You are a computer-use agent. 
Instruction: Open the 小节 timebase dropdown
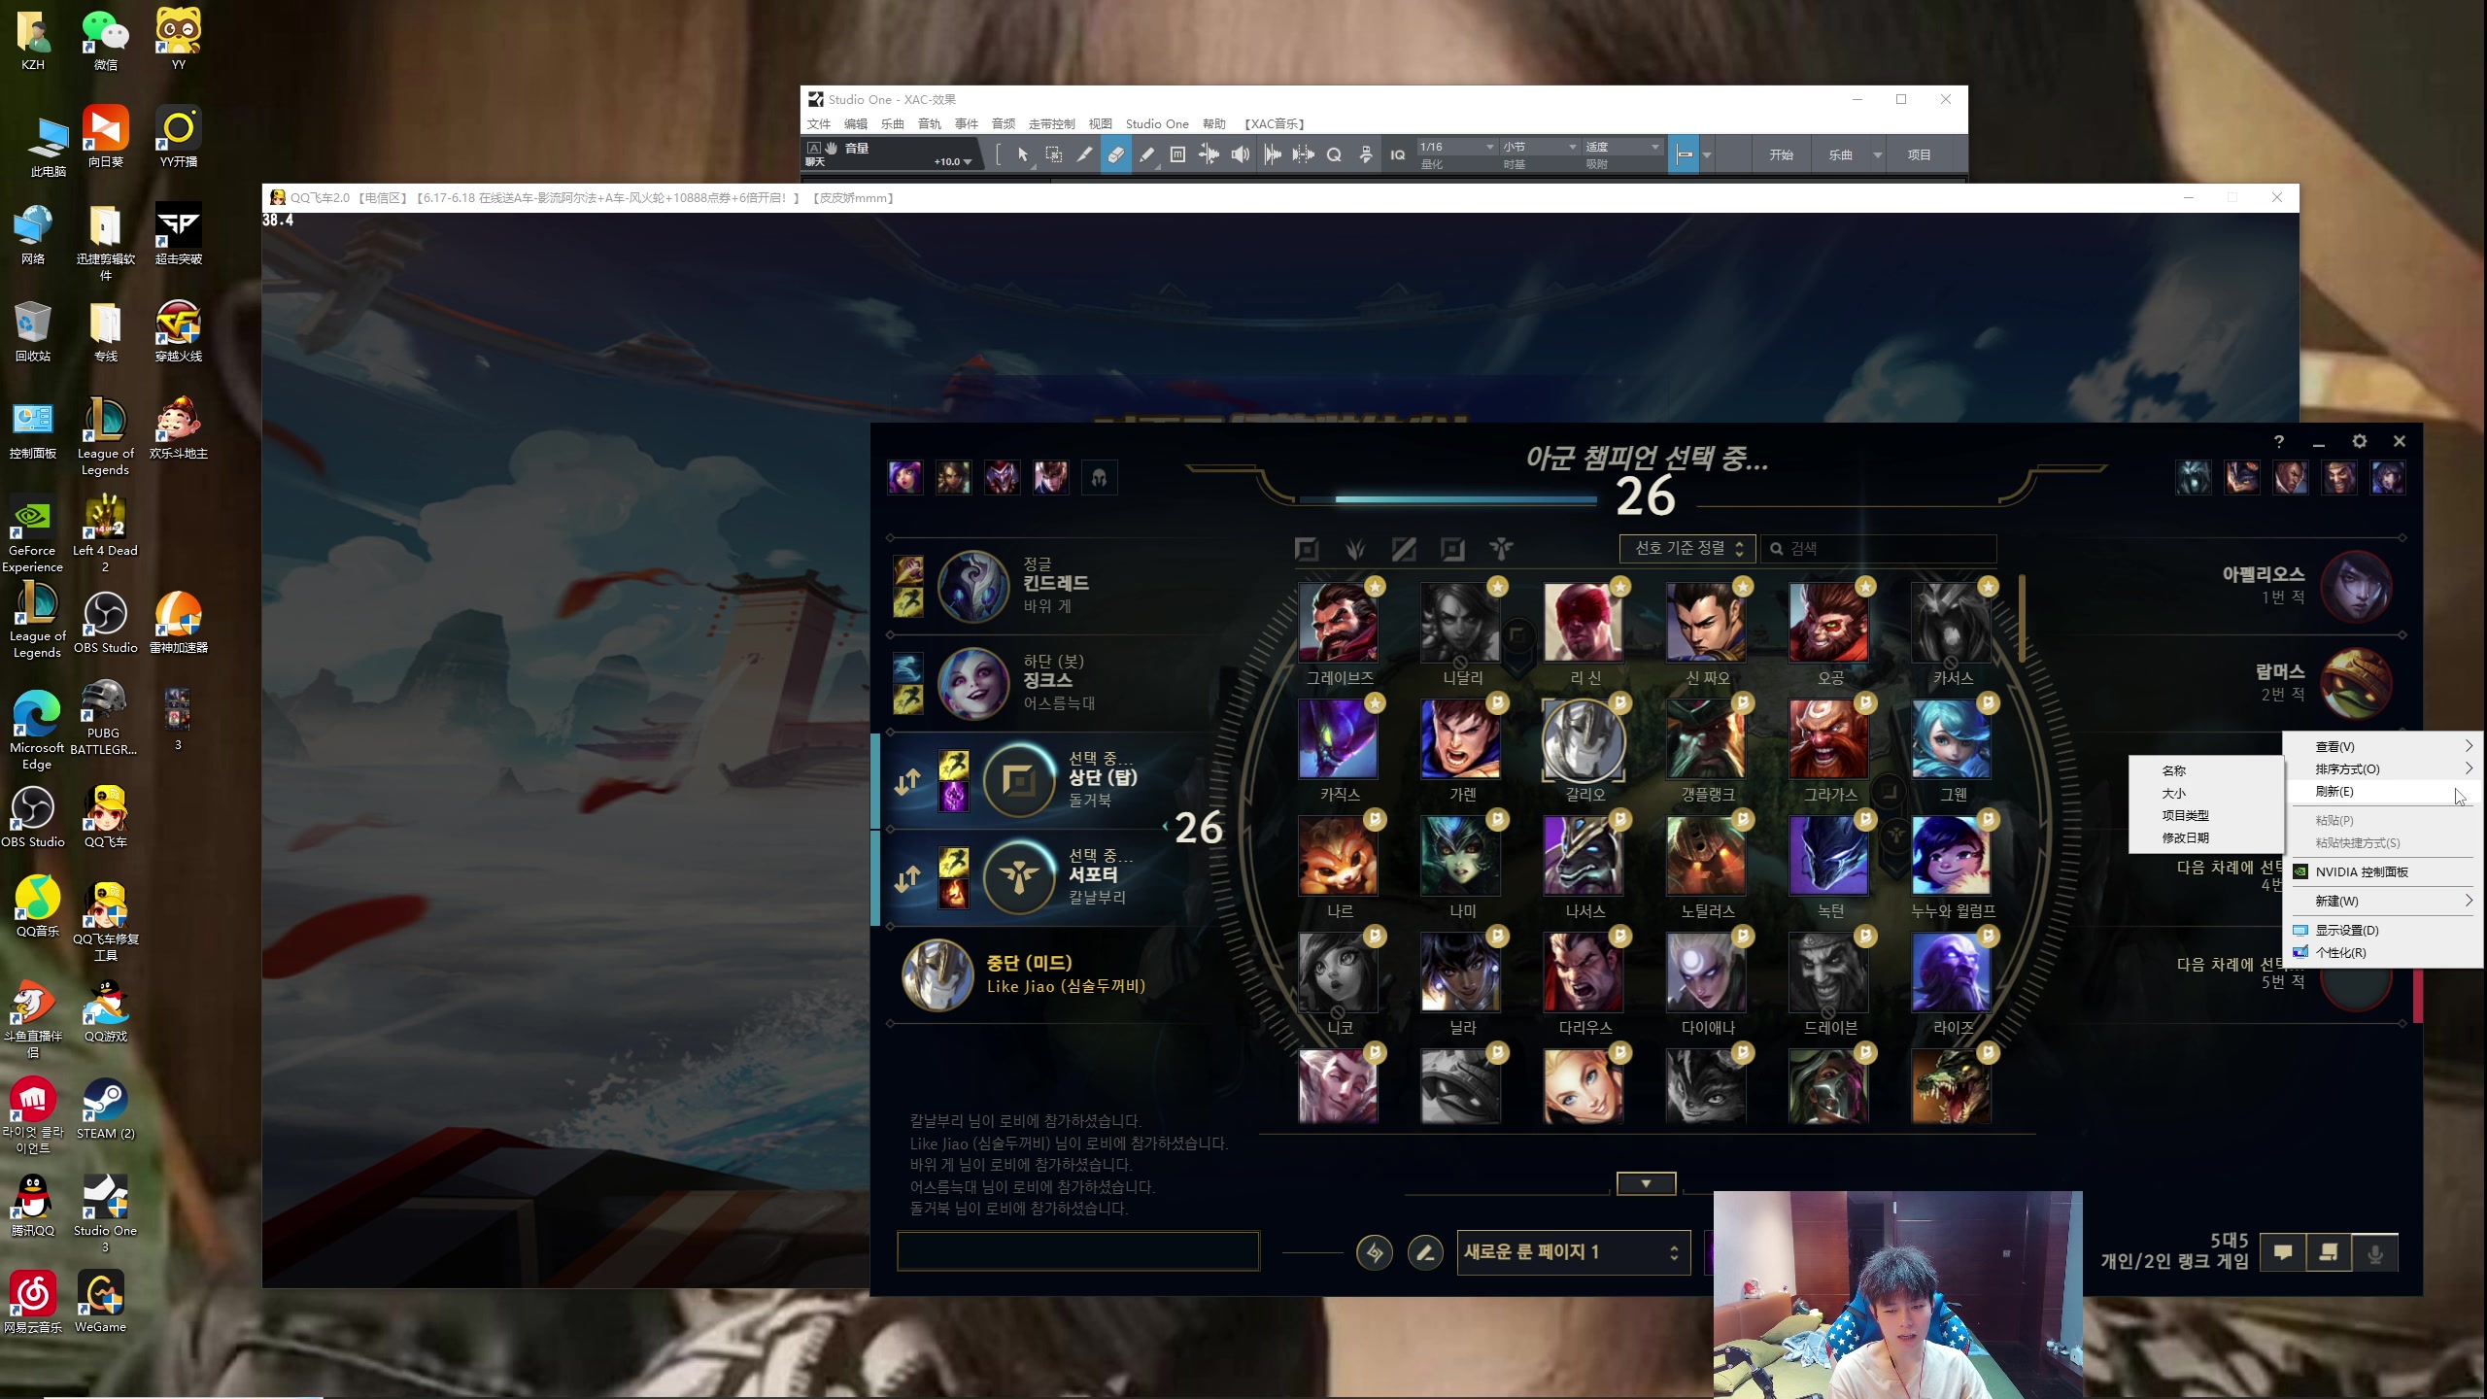(x=1539, y=147)
